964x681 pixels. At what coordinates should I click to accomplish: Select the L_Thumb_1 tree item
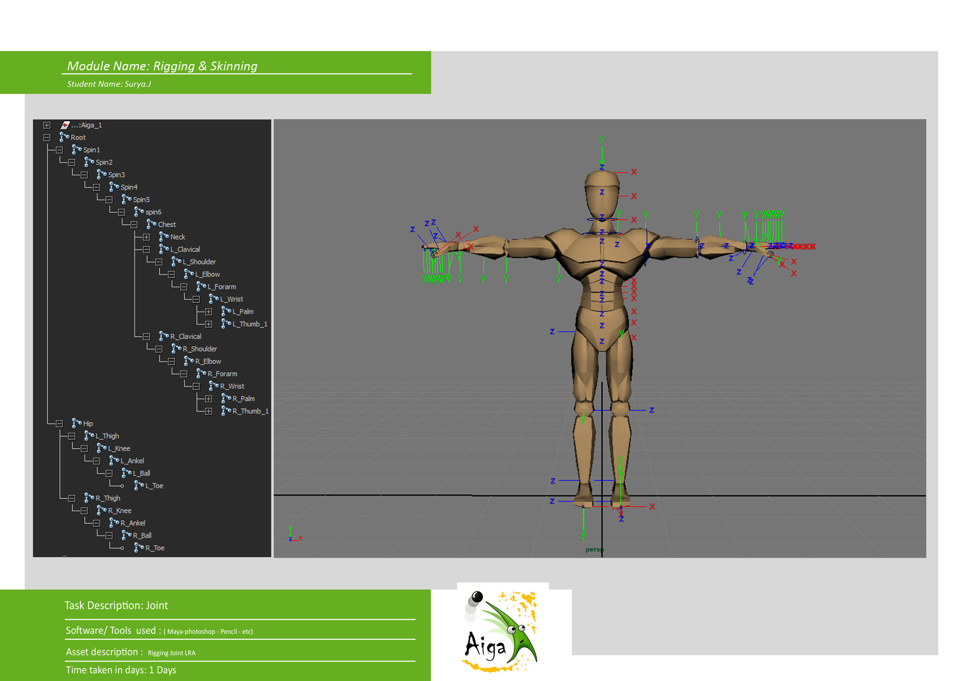coord(249,324)
